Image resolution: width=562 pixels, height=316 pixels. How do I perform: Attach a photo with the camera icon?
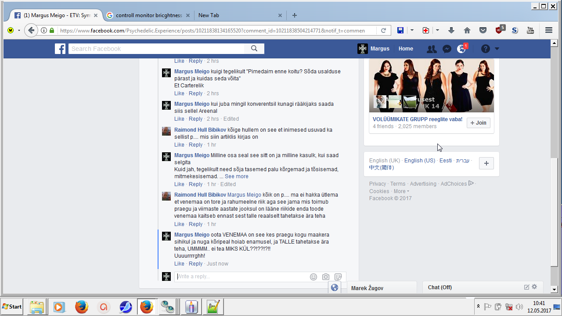point(326,277)
